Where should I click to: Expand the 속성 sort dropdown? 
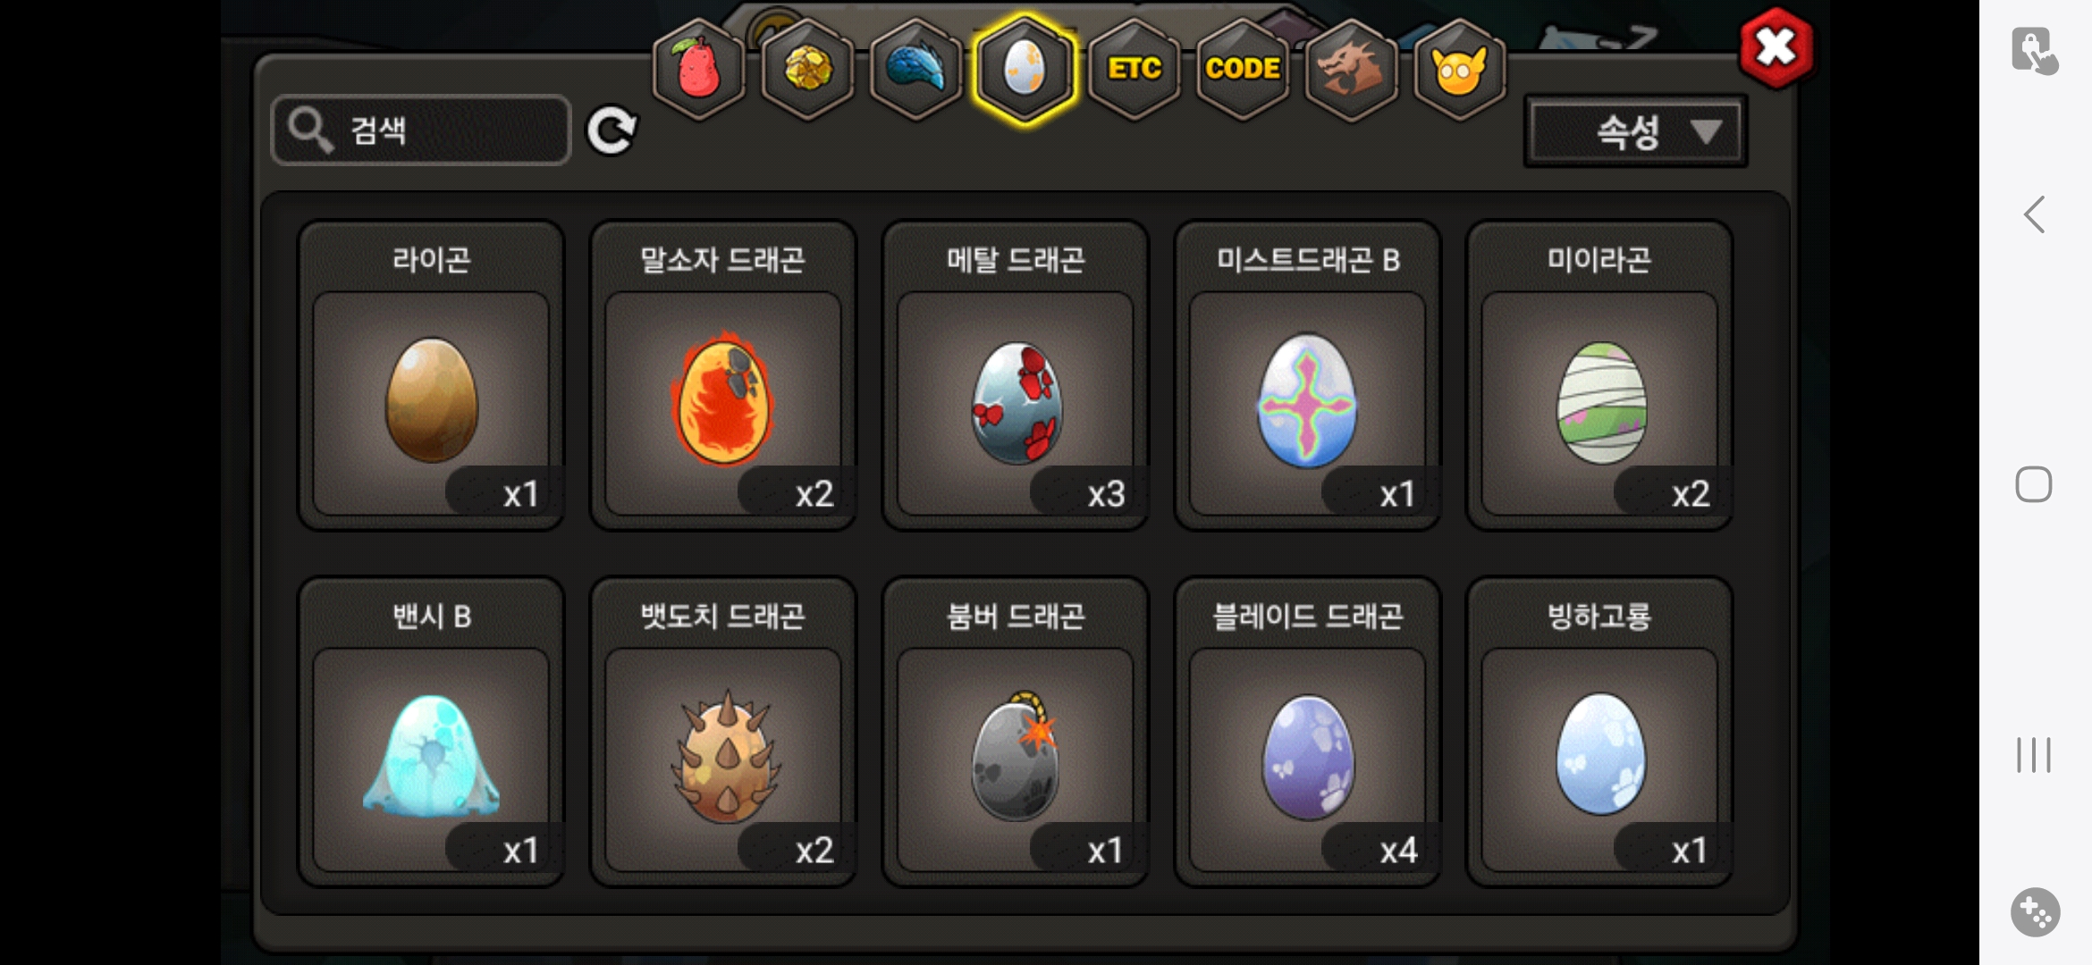[1635, 131]
